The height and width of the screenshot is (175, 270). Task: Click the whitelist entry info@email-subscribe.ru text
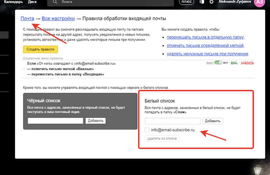[173, 130]
